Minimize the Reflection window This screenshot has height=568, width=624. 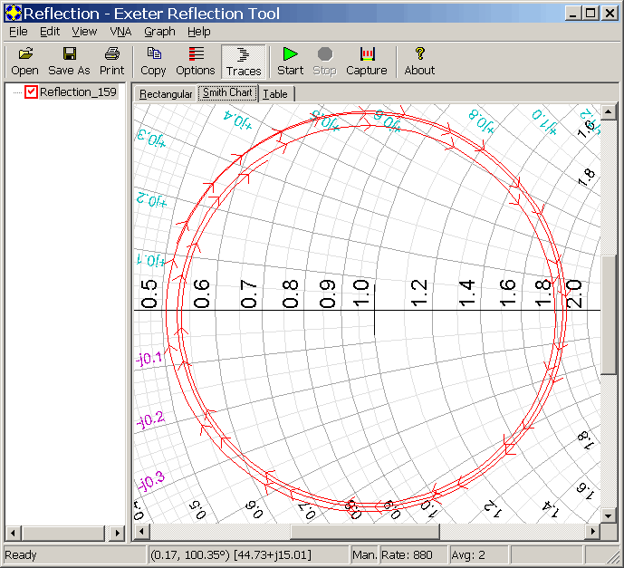tap(572, 14)
